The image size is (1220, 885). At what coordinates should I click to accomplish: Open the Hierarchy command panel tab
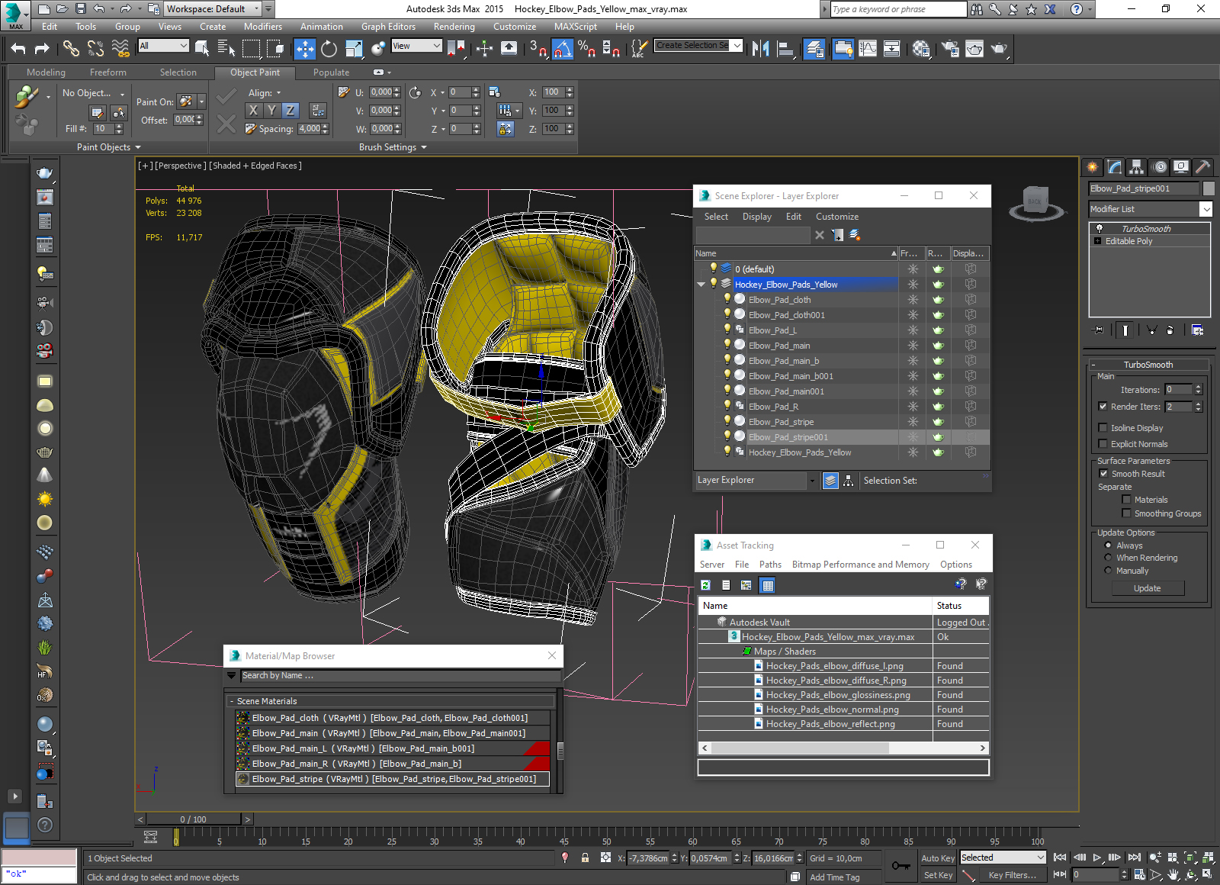[1137, 166]
